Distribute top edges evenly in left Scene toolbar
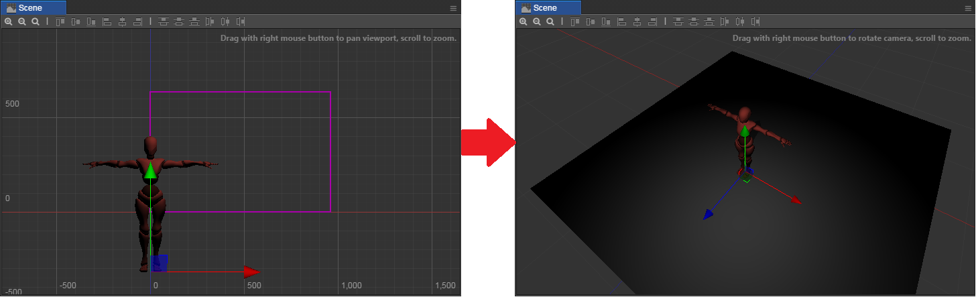 tap(164, 21)
